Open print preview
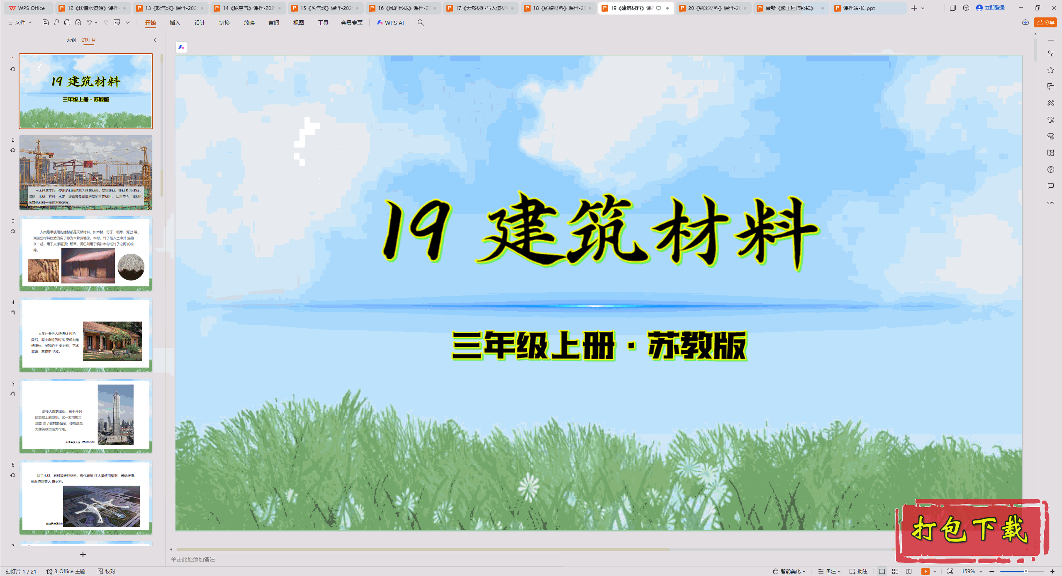 pyautogui.click(x=78, y=23)
